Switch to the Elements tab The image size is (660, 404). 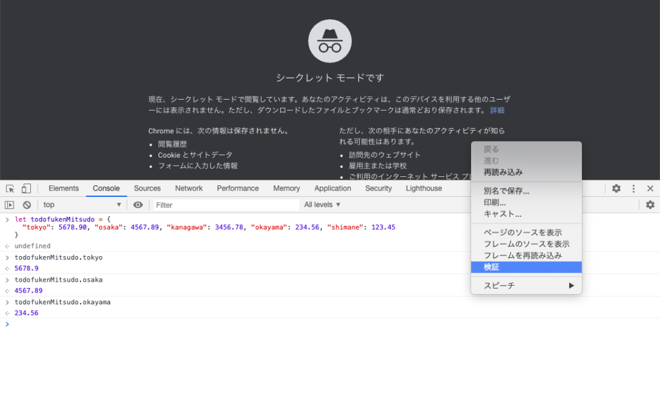click(64, 188)
